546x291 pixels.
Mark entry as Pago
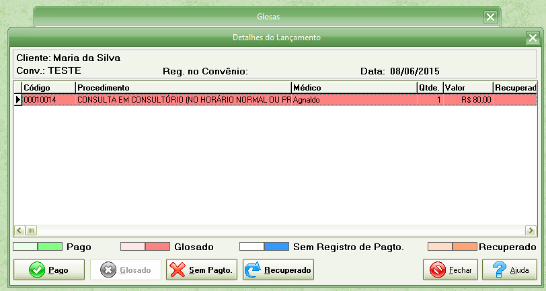[x=49, y=270]
